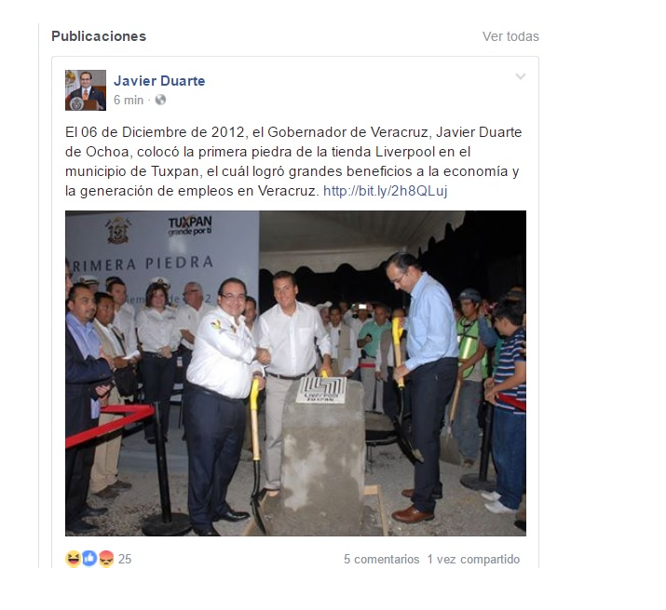
Task: Open the 1 vez compartido link
Action: click(x=473, y=560)
